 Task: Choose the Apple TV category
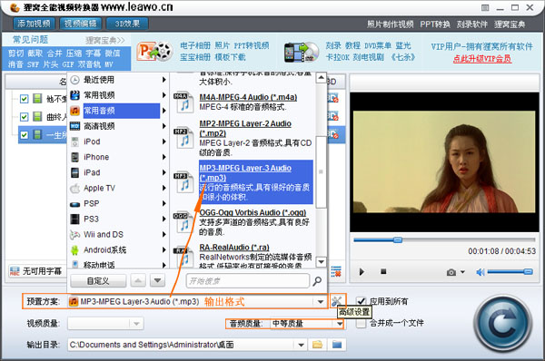coord(118,188)
